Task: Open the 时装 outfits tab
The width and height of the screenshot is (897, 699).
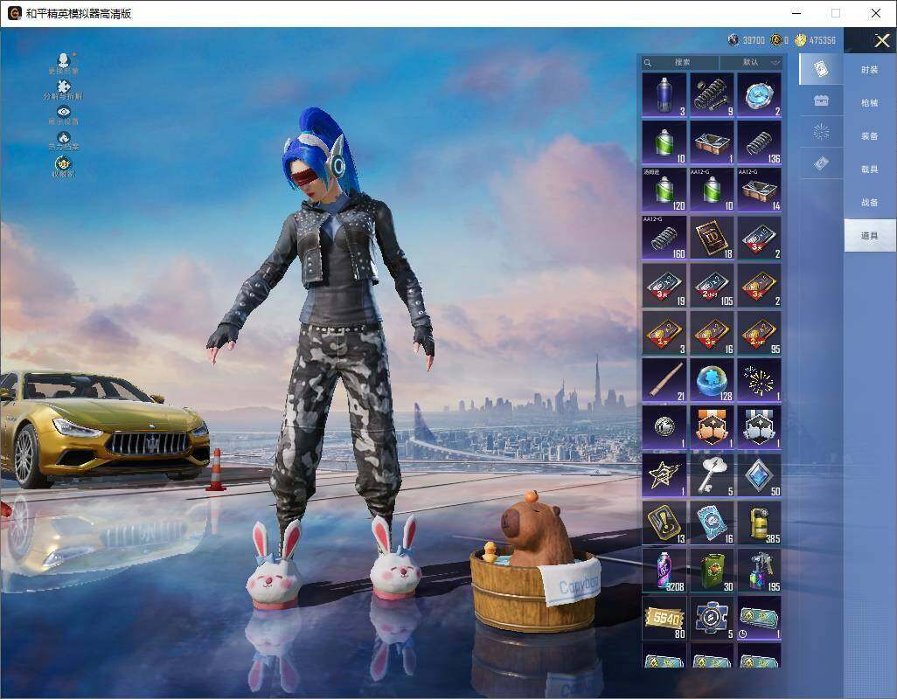Action: [x=870, y=70]
